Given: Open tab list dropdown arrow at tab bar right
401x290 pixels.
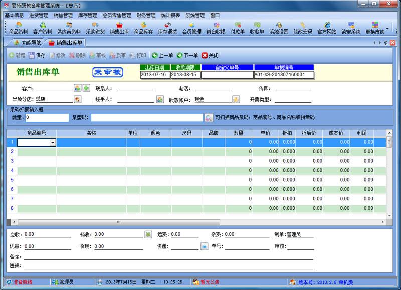Looking at the screenshot, I should (385, 43).
